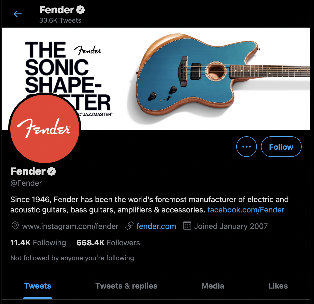Open the Sonic Shape-Shifter banner image

click(x=156, y=79)
